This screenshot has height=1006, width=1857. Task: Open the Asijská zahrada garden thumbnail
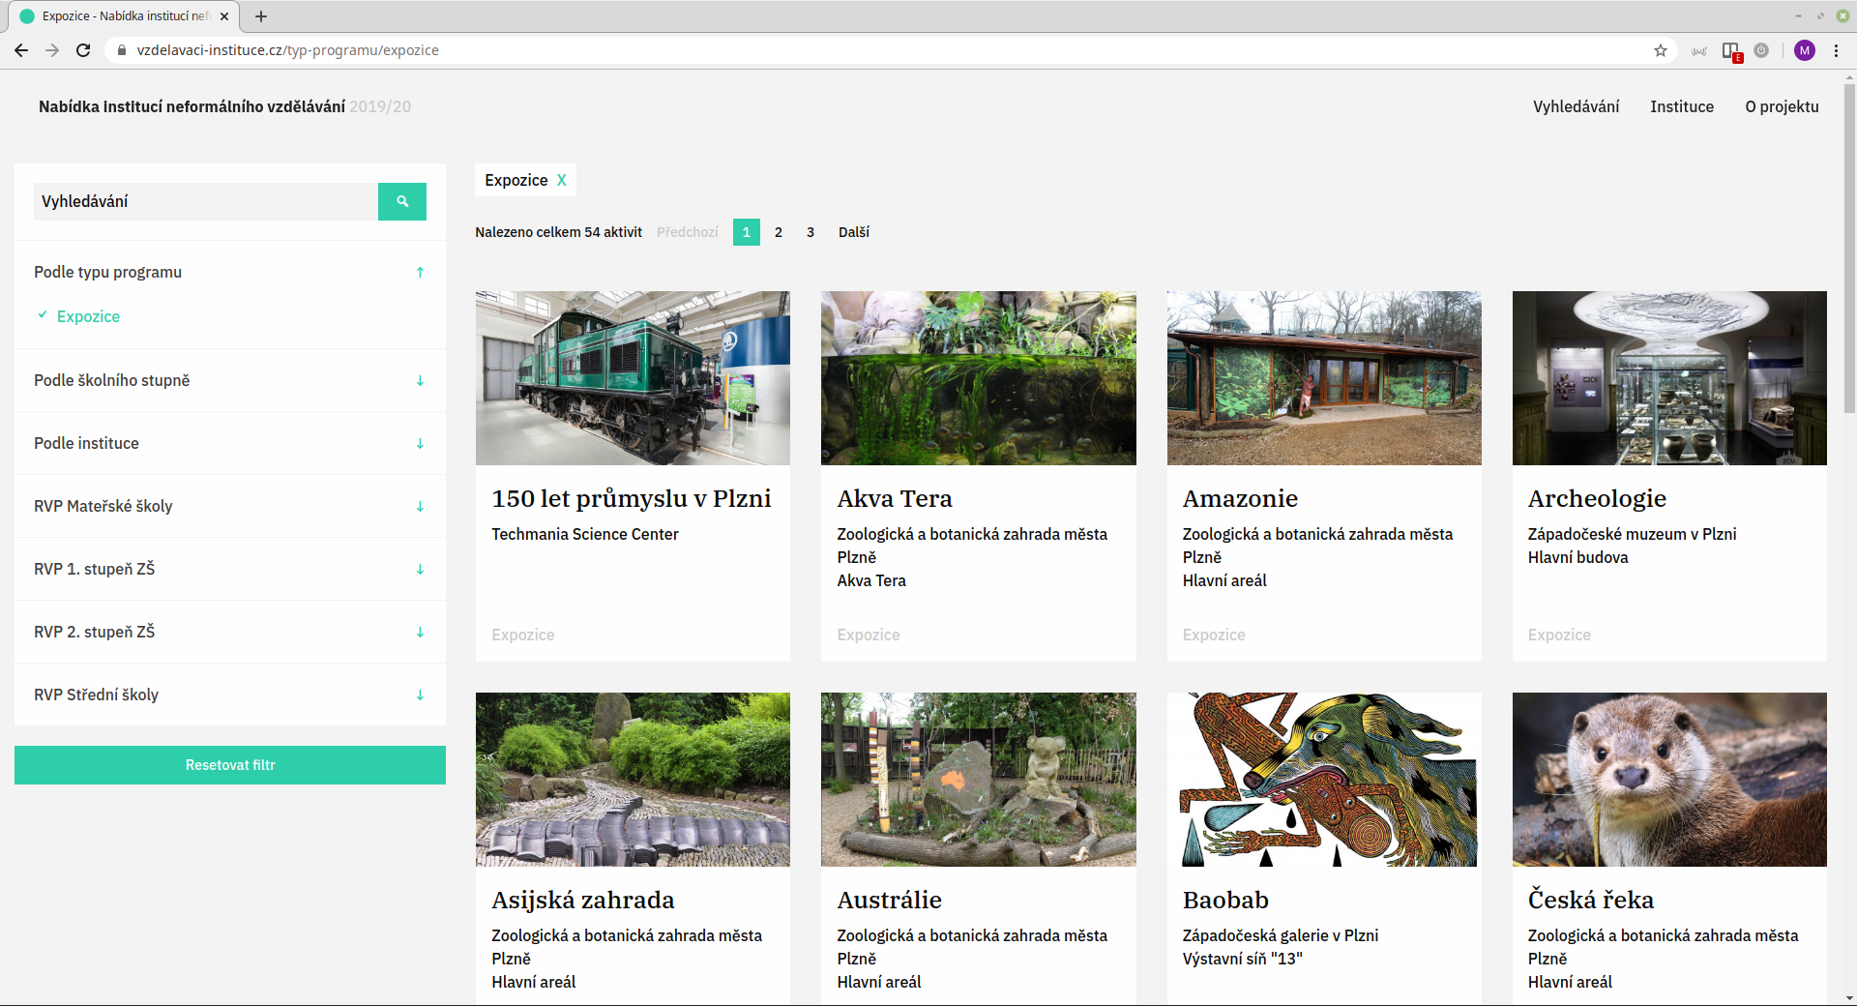[633, 780]
